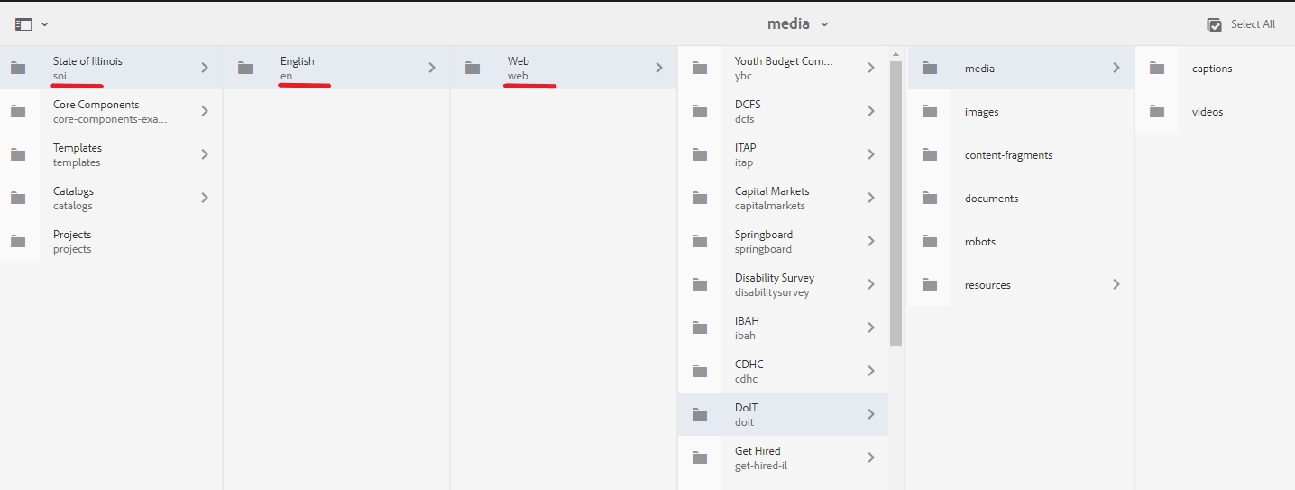Image resolution: width=1295 pixels, height=490 pixels.
Task: Expand the DCFS row chevron
Action: (x=871, y=111)
